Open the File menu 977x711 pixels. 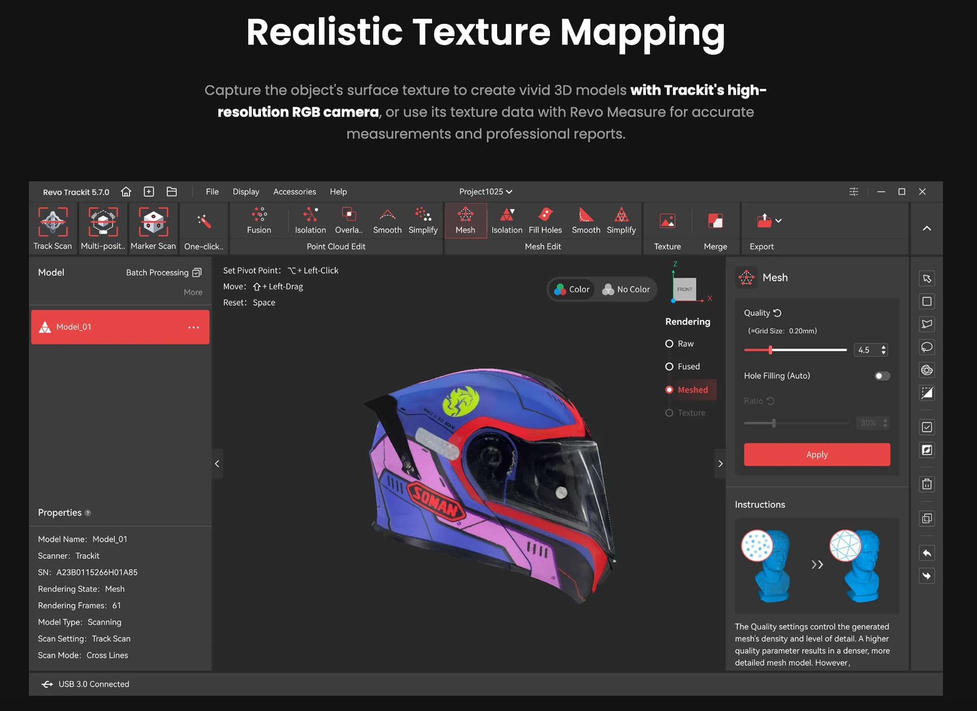click(212, 192)
